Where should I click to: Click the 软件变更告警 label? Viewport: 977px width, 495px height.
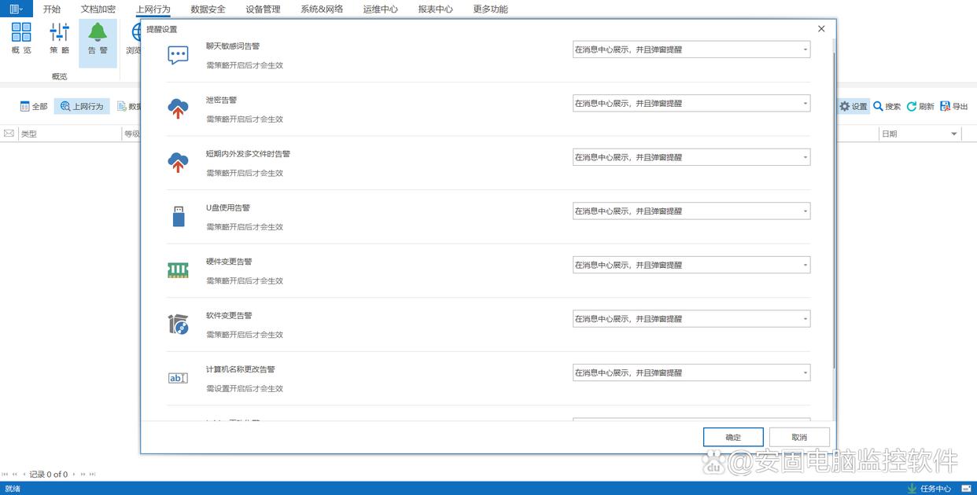(x=229, y=315)
